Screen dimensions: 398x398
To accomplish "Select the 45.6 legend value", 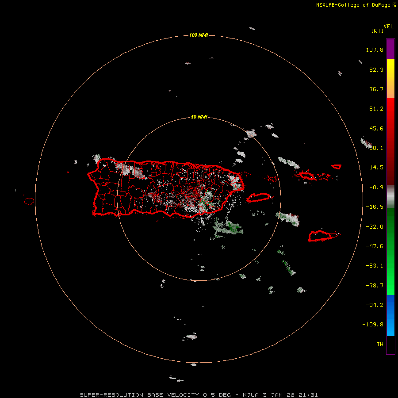I will (x=376, y=128).
